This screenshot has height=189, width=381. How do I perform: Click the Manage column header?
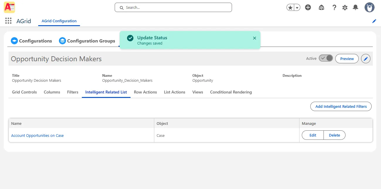(336, 123)
